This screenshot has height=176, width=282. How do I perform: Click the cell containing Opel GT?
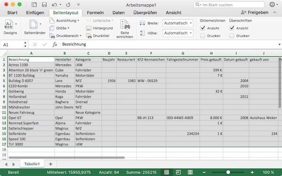(x=31, y=118)
